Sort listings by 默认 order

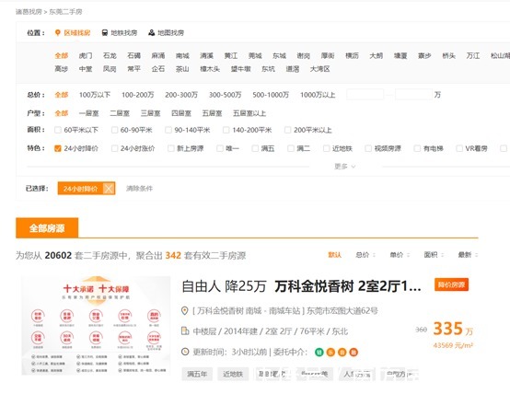point(335,255)
